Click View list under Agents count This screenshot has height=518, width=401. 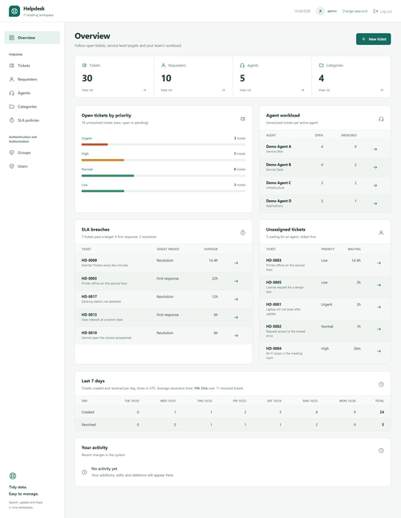(245, 90)
